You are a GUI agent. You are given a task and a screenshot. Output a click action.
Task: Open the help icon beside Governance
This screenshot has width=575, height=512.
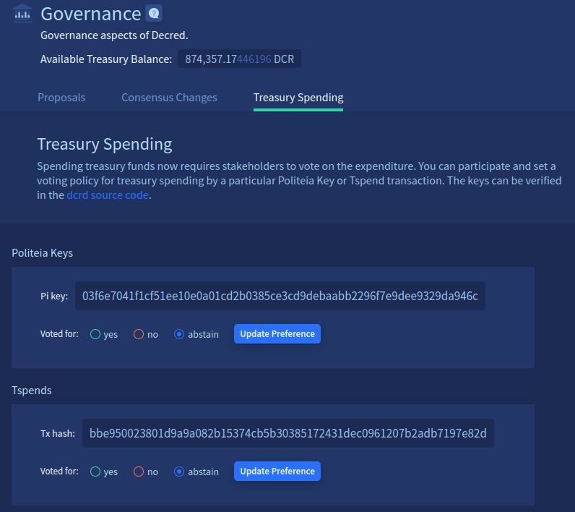(154, 14)
